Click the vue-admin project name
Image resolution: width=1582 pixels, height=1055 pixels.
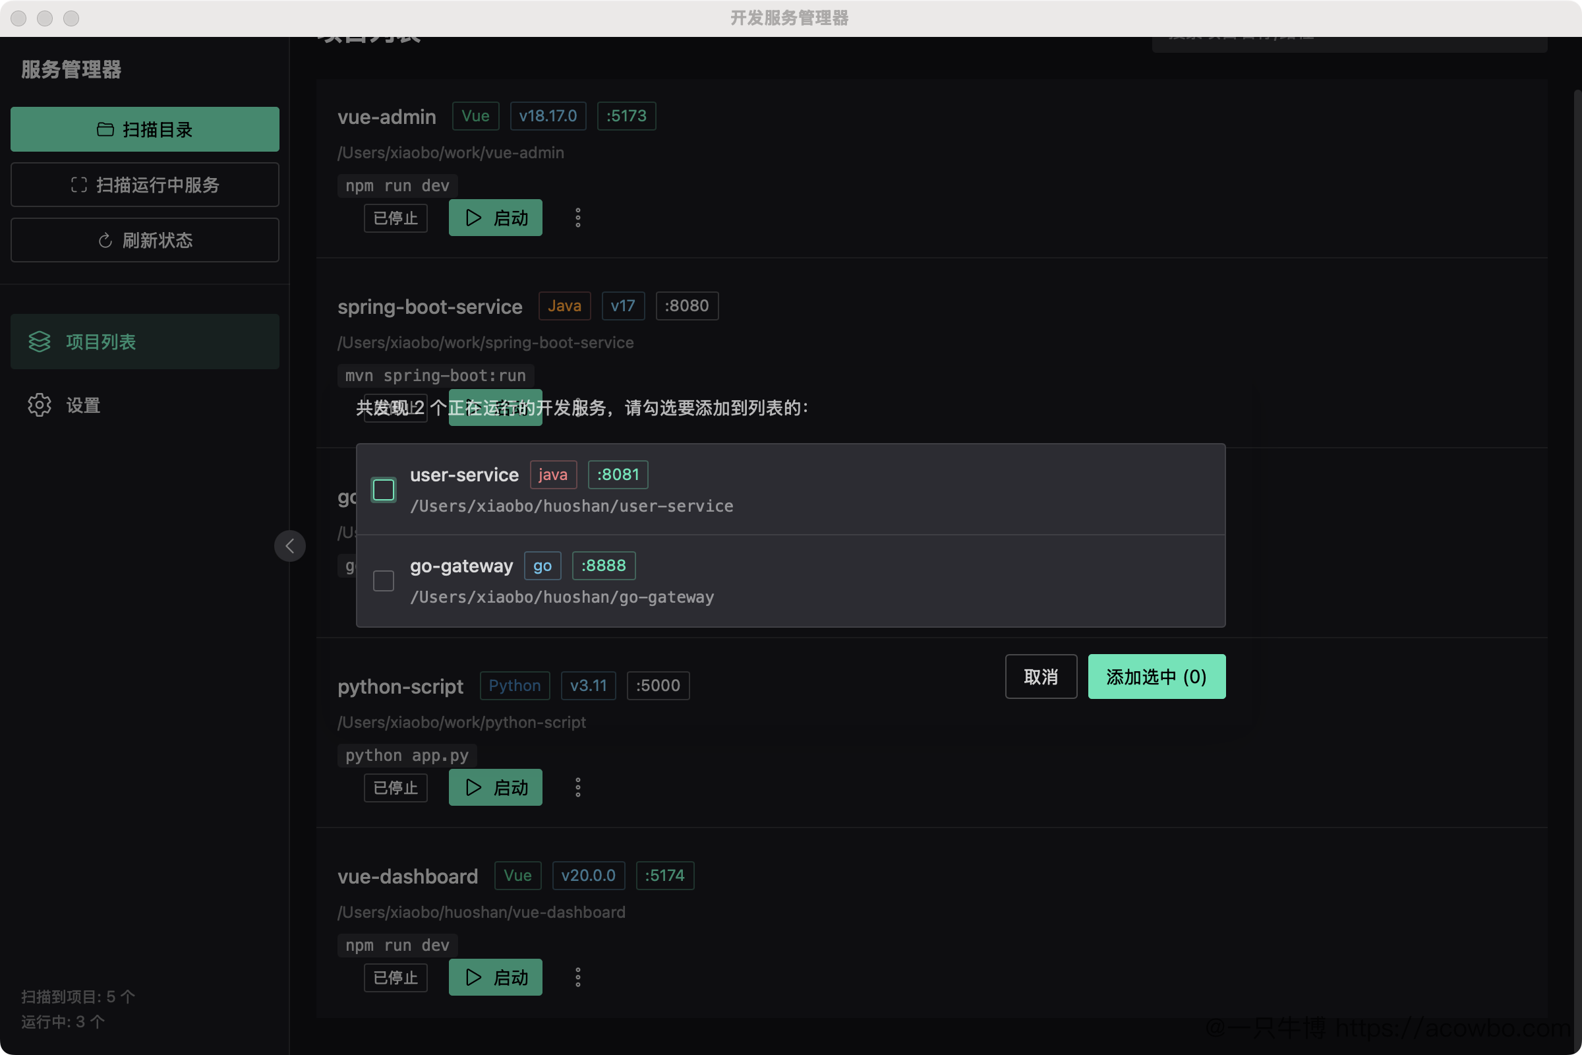(x=387, y=117)
